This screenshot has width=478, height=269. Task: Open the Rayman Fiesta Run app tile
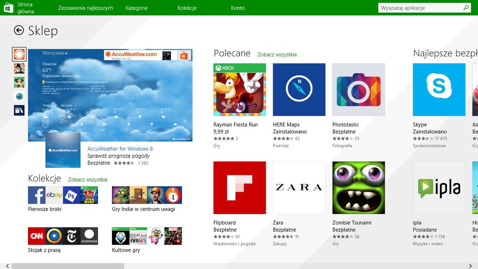(240, 90)
